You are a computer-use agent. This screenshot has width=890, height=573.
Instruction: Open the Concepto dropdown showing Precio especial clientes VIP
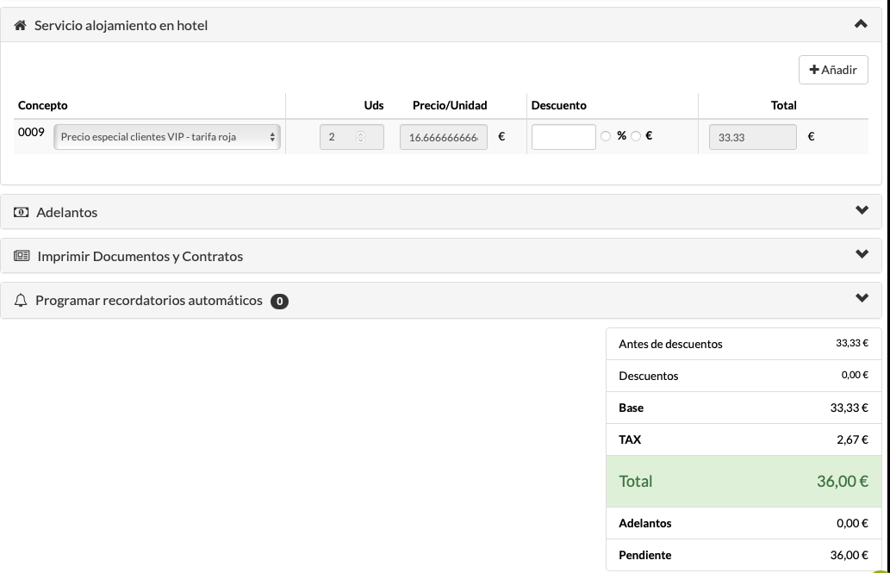[x=167, y=137]
